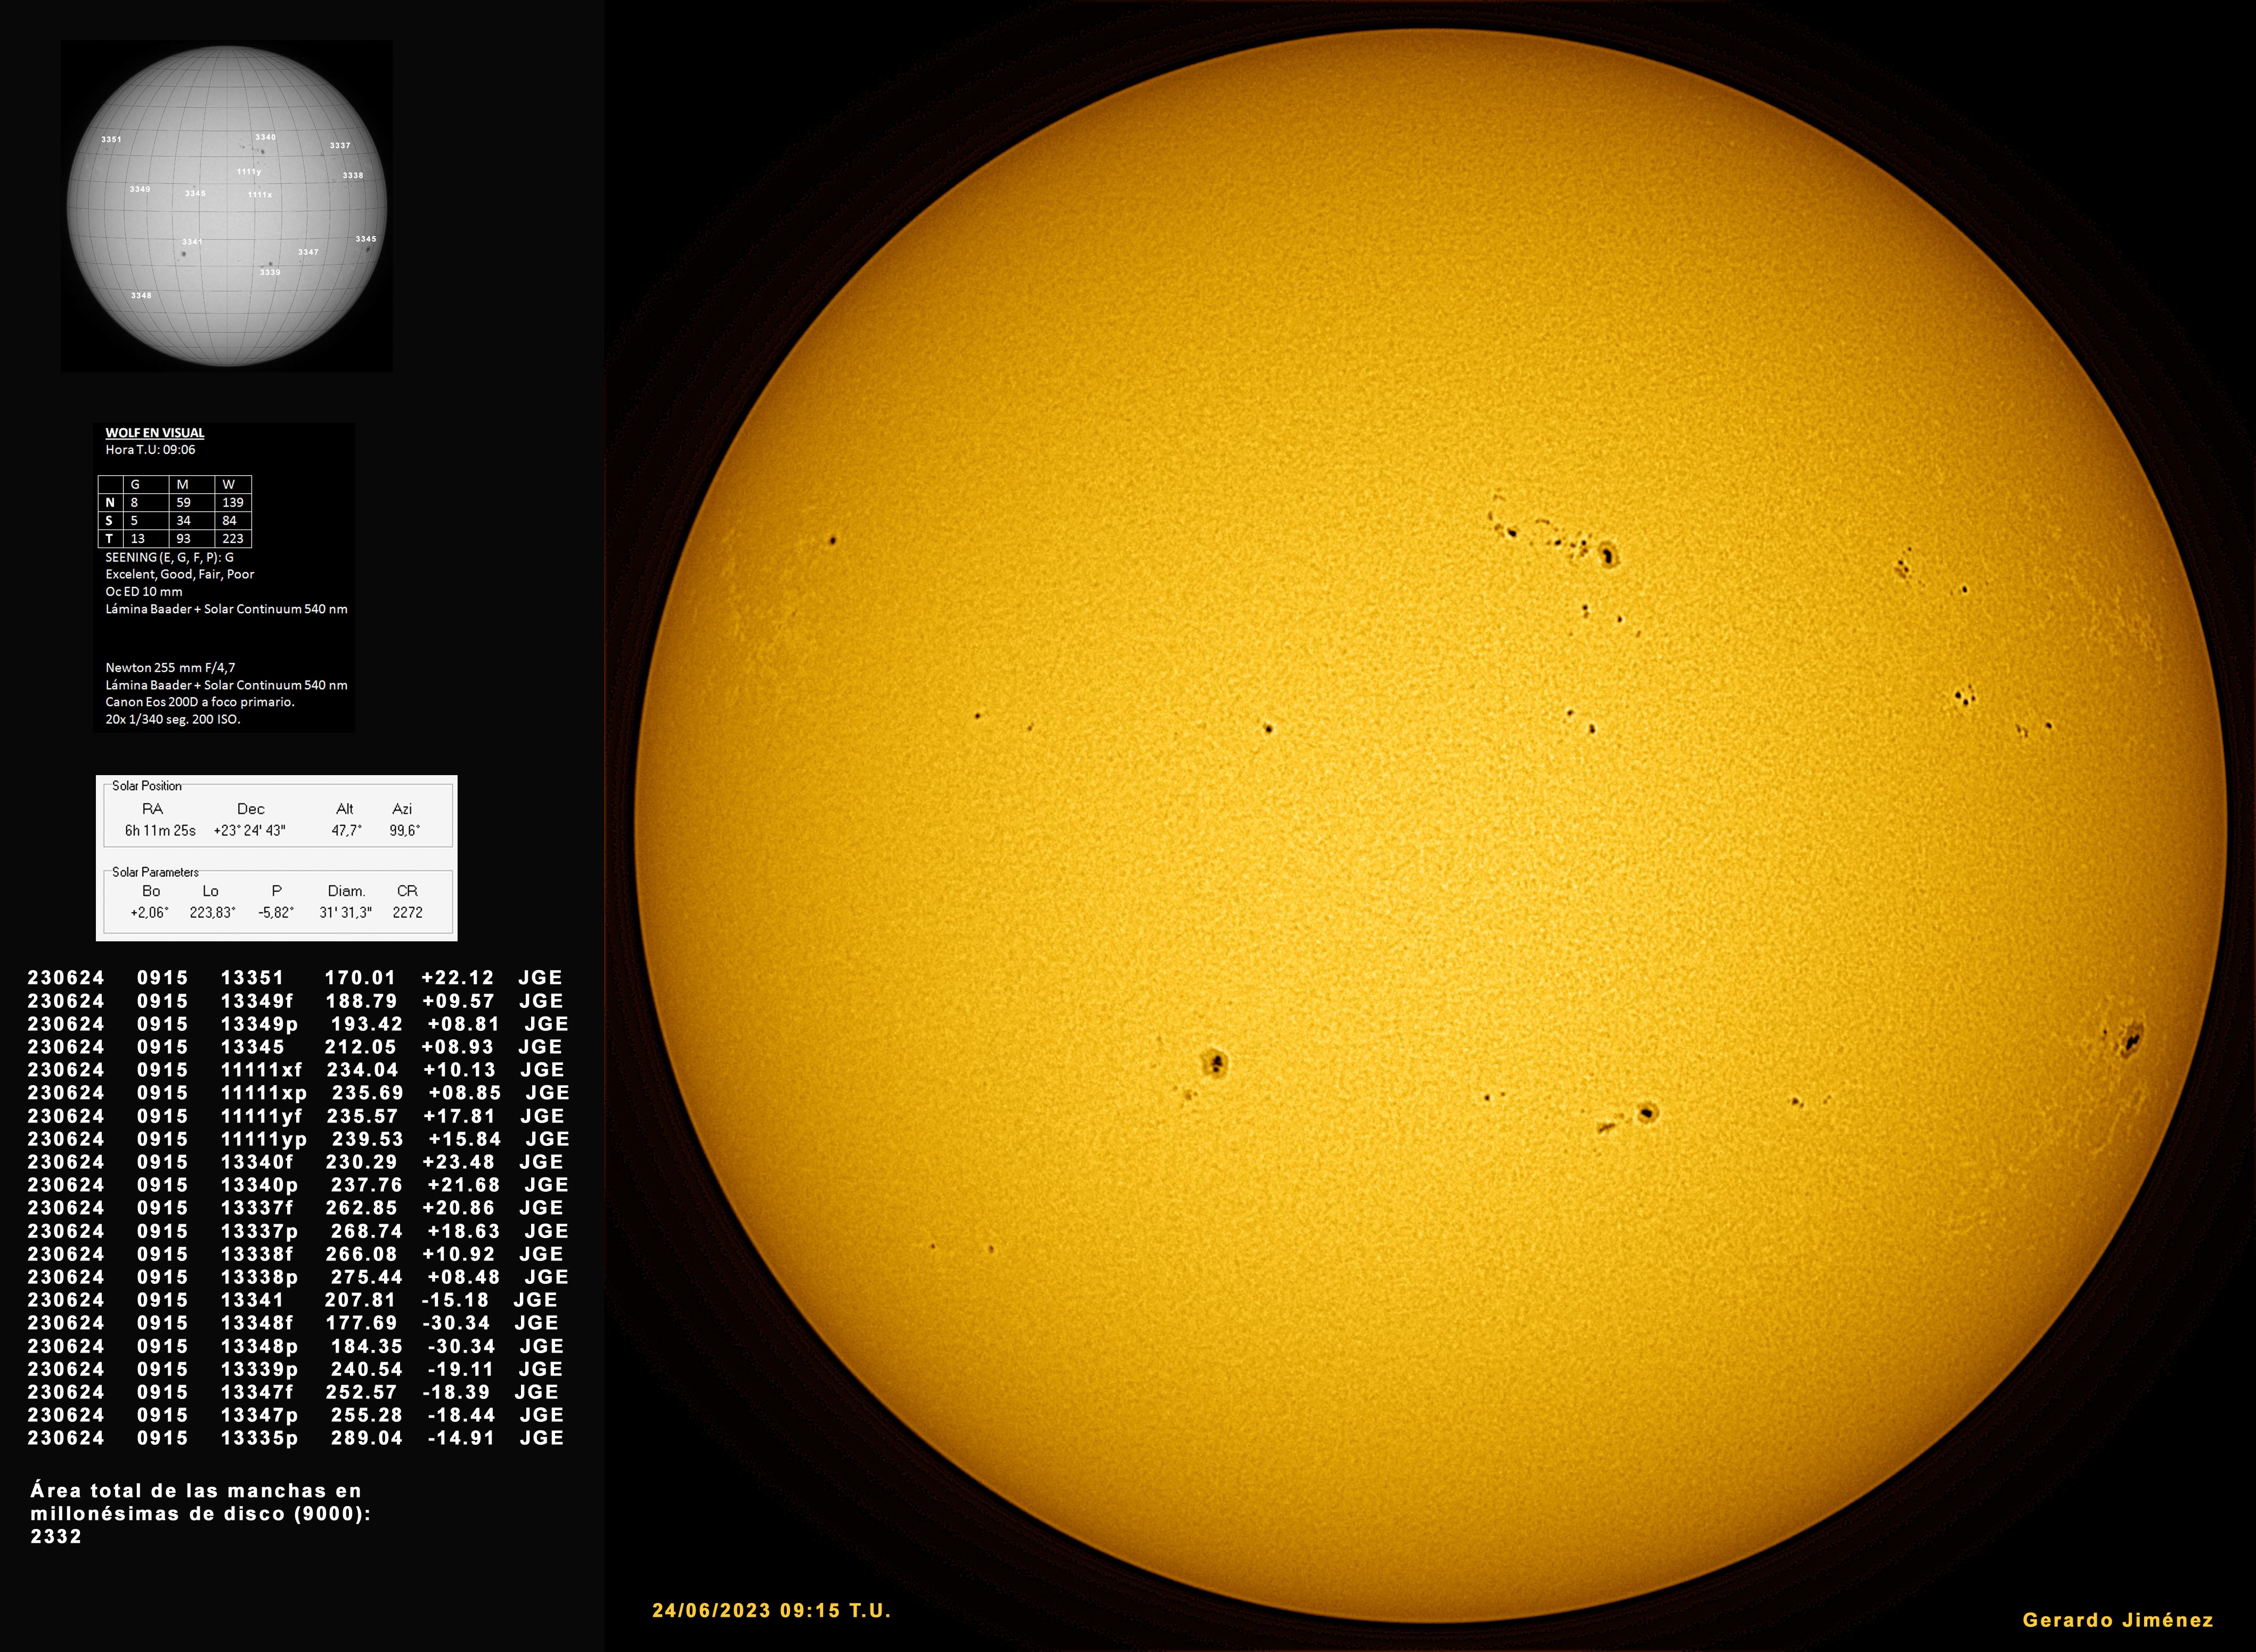The image size is (2256, 1652).
Task: Click the date stamp 24/06/2023 09:15 T.U.
Action: (771, 1610)
